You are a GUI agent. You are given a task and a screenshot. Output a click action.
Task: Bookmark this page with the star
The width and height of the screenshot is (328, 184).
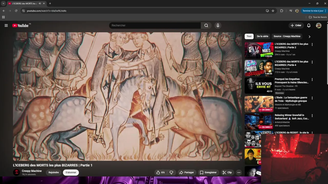(273, 11)
